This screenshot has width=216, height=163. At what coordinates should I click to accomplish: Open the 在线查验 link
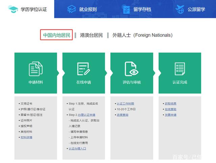coord(170,109)
